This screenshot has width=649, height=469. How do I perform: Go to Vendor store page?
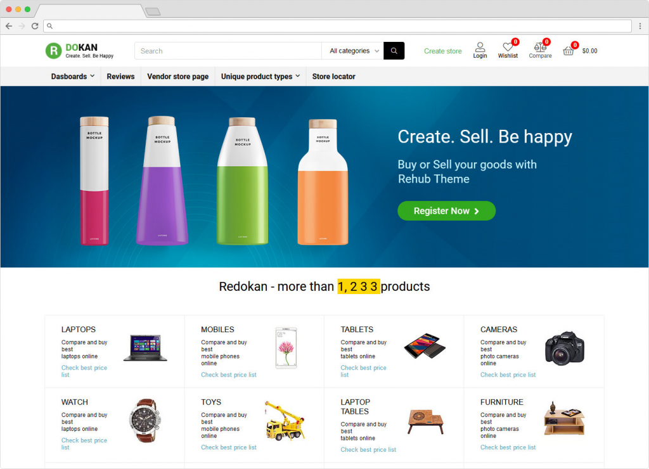(178, 77)
